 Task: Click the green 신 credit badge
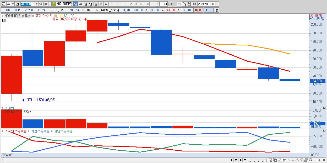[54, 4]
